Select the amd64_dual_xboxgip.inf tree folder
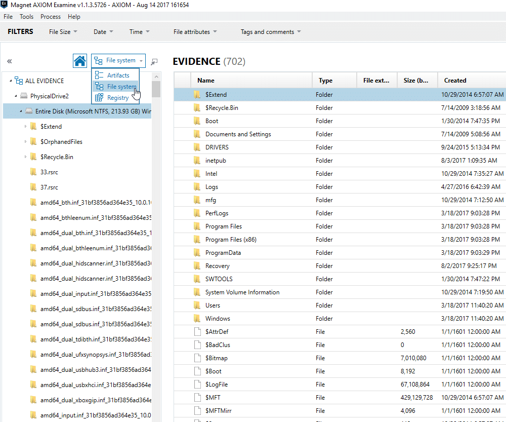 pos(91,400)
